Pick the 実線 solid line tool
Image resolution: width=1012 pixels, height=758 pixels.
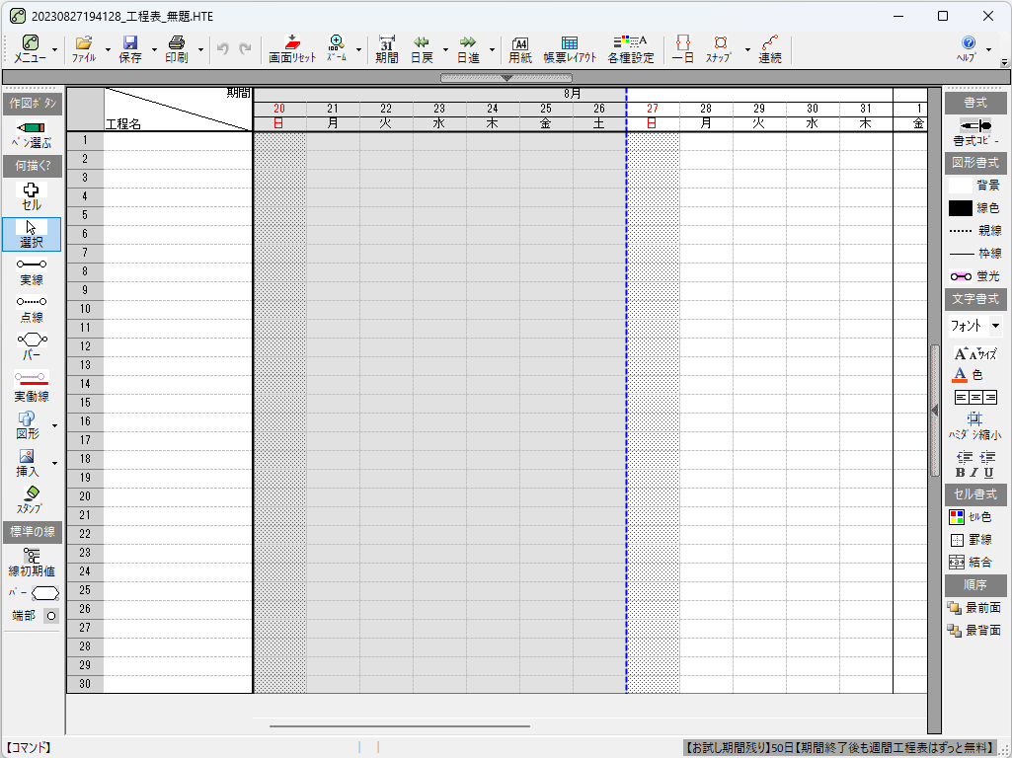click(32, 271)
